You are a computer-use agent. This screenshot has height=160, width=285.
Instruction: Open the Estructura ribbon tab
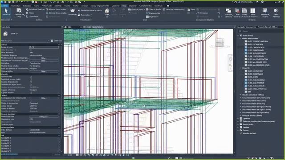click(27, 6)
